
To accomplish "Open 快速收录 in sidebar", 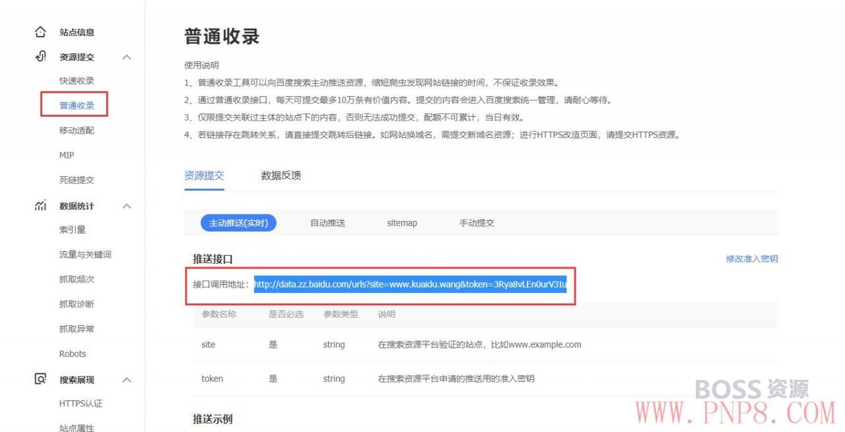I will [77, 81].
